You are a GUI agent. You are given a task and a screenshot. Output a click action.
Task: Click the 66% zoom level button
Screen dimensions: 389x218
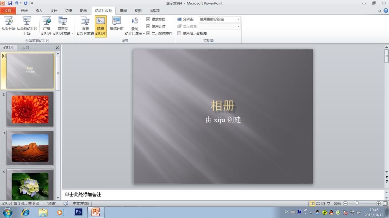click(x=337, y=204)
